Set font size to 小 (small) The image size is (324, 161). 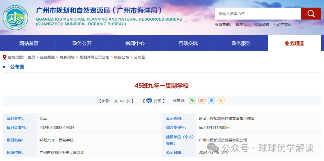(x=128, y=101)
